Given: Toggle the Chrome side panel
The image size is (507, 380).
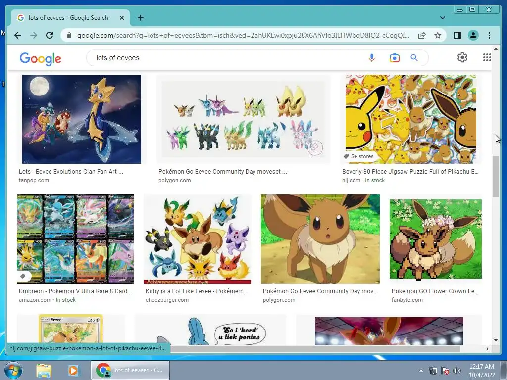Looking at the screenshot, I should coord(457,35).
